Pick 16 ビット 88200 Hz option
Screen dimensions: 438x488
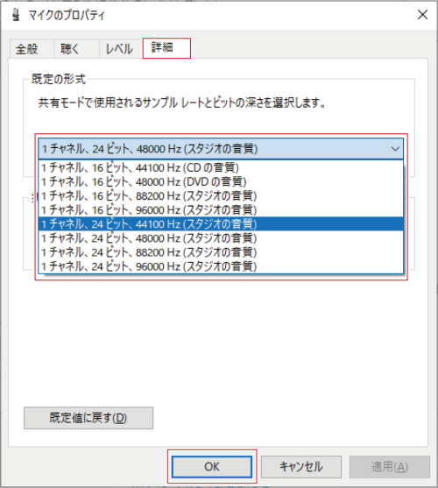[221, 196]
